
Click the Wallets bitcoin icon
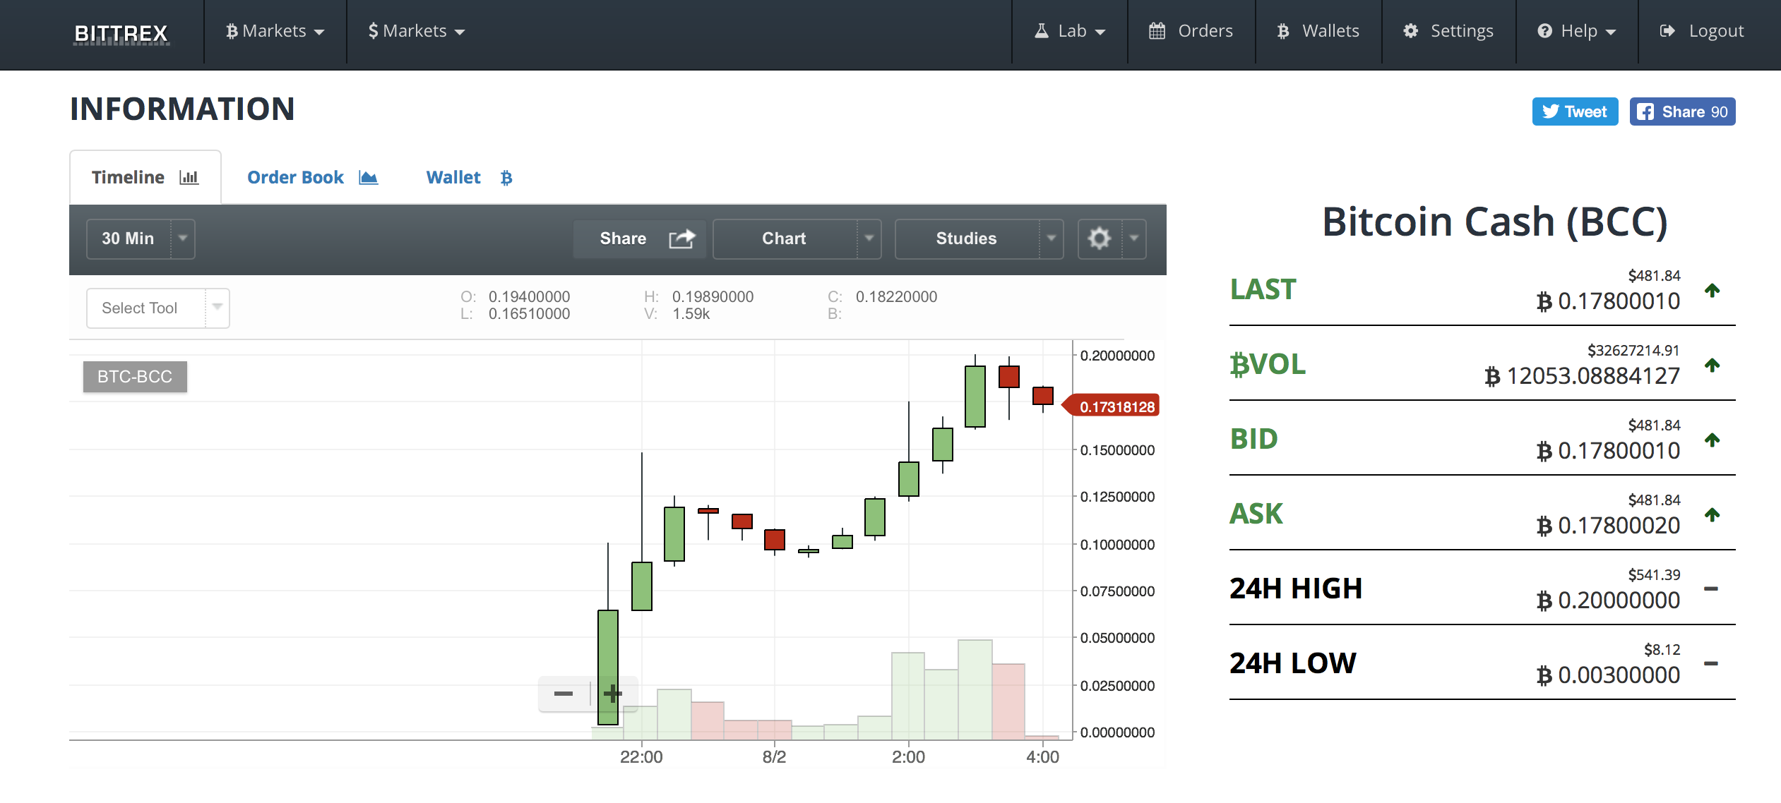point(1283,31)
